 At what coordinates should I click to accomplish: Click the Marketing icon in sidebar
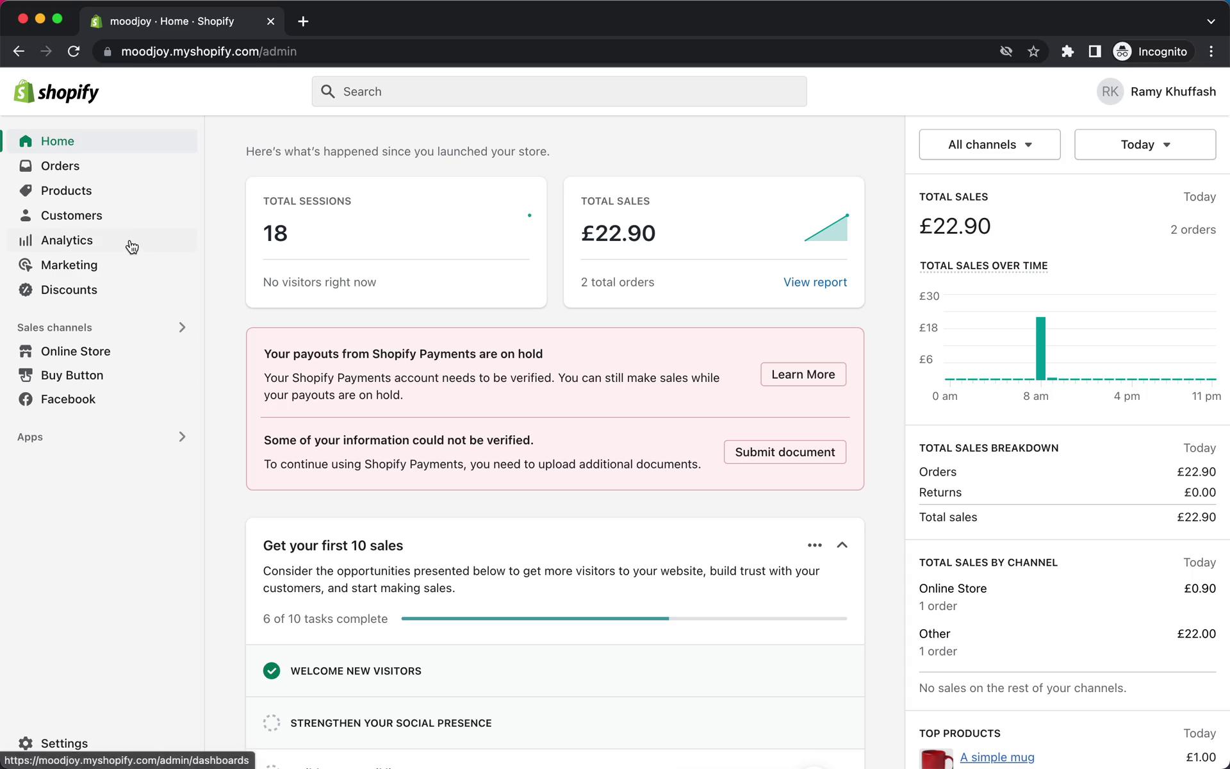pos(26,264)
